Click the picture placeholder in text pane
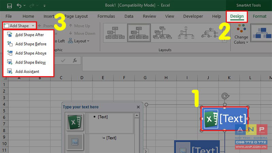The height and width of the screenshot is (153, 272). tap(75, 142)
